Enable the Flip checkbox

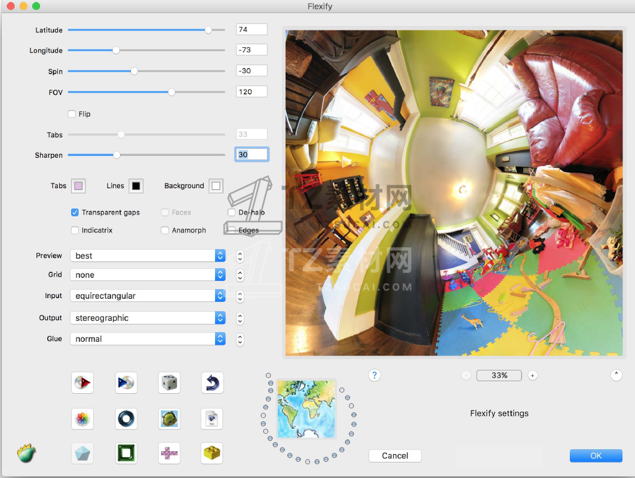click(x=72, y=114)
